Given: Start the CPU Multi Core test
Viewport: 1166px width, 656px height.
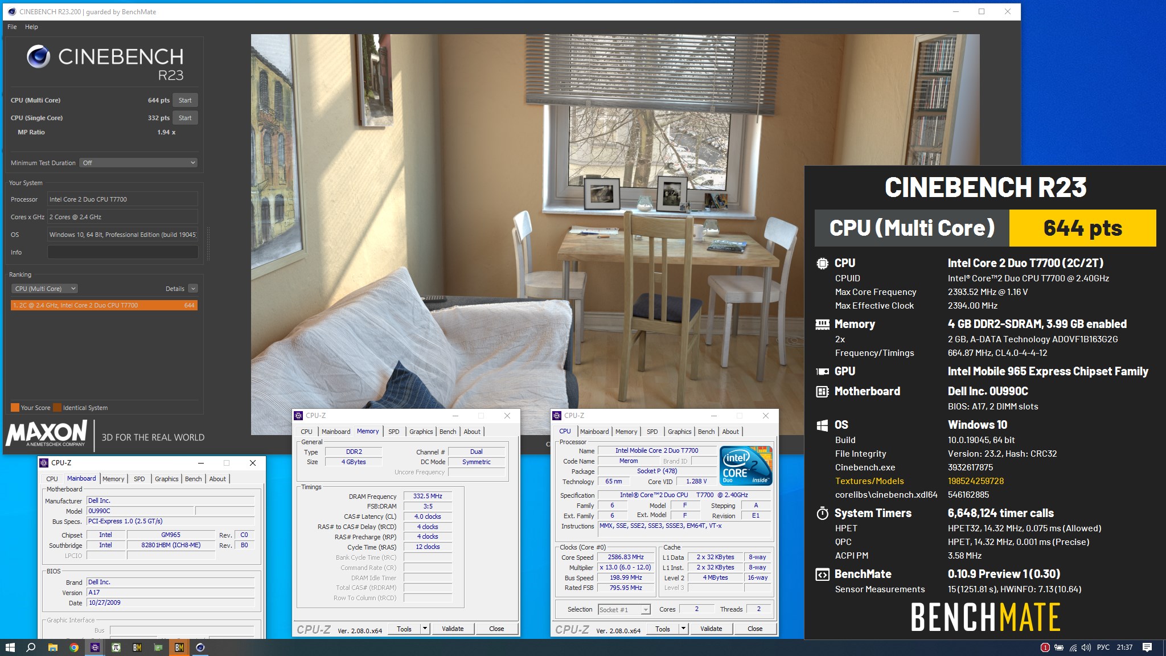Looking at the screenshot, I should (x=185, y=100).
